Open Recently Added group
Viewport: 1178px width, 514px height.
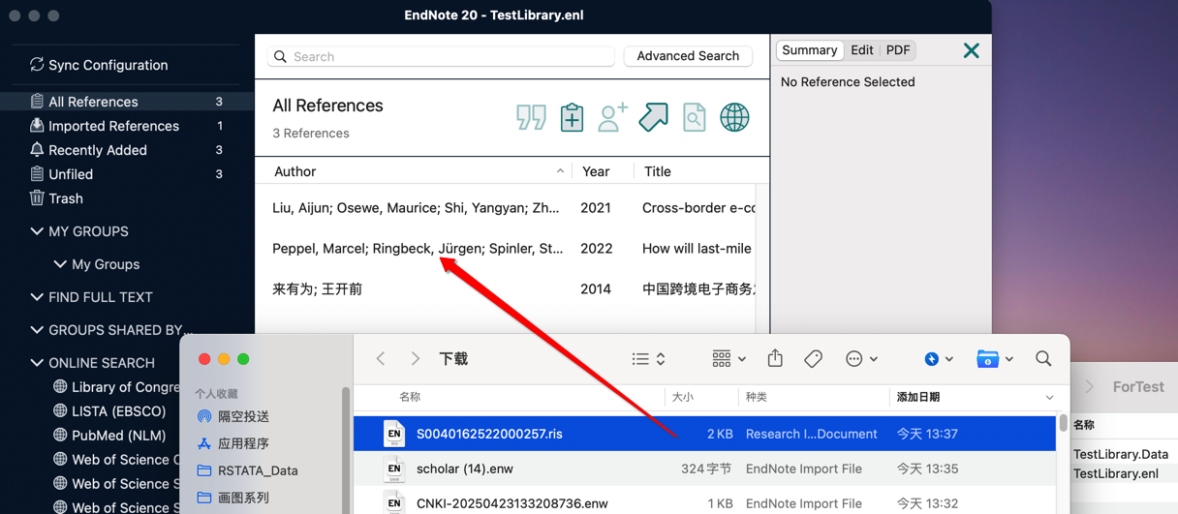[127, 150]
